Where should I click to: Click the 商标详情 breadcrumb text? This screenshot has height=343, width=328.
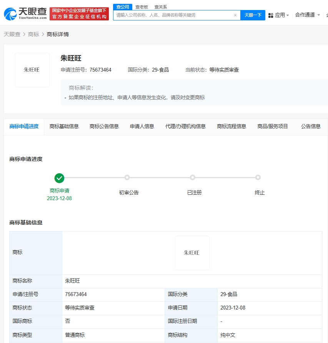click(58, 34)
